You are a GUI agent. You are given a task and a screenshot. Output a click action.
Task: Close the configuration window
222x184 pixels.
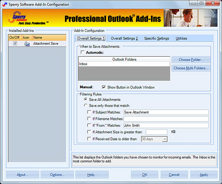coord(213,3)
